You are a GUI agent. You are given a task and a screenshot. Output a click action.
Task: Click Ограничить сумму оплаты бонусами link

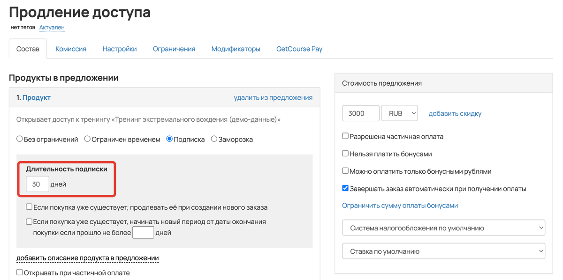(400, 206)
